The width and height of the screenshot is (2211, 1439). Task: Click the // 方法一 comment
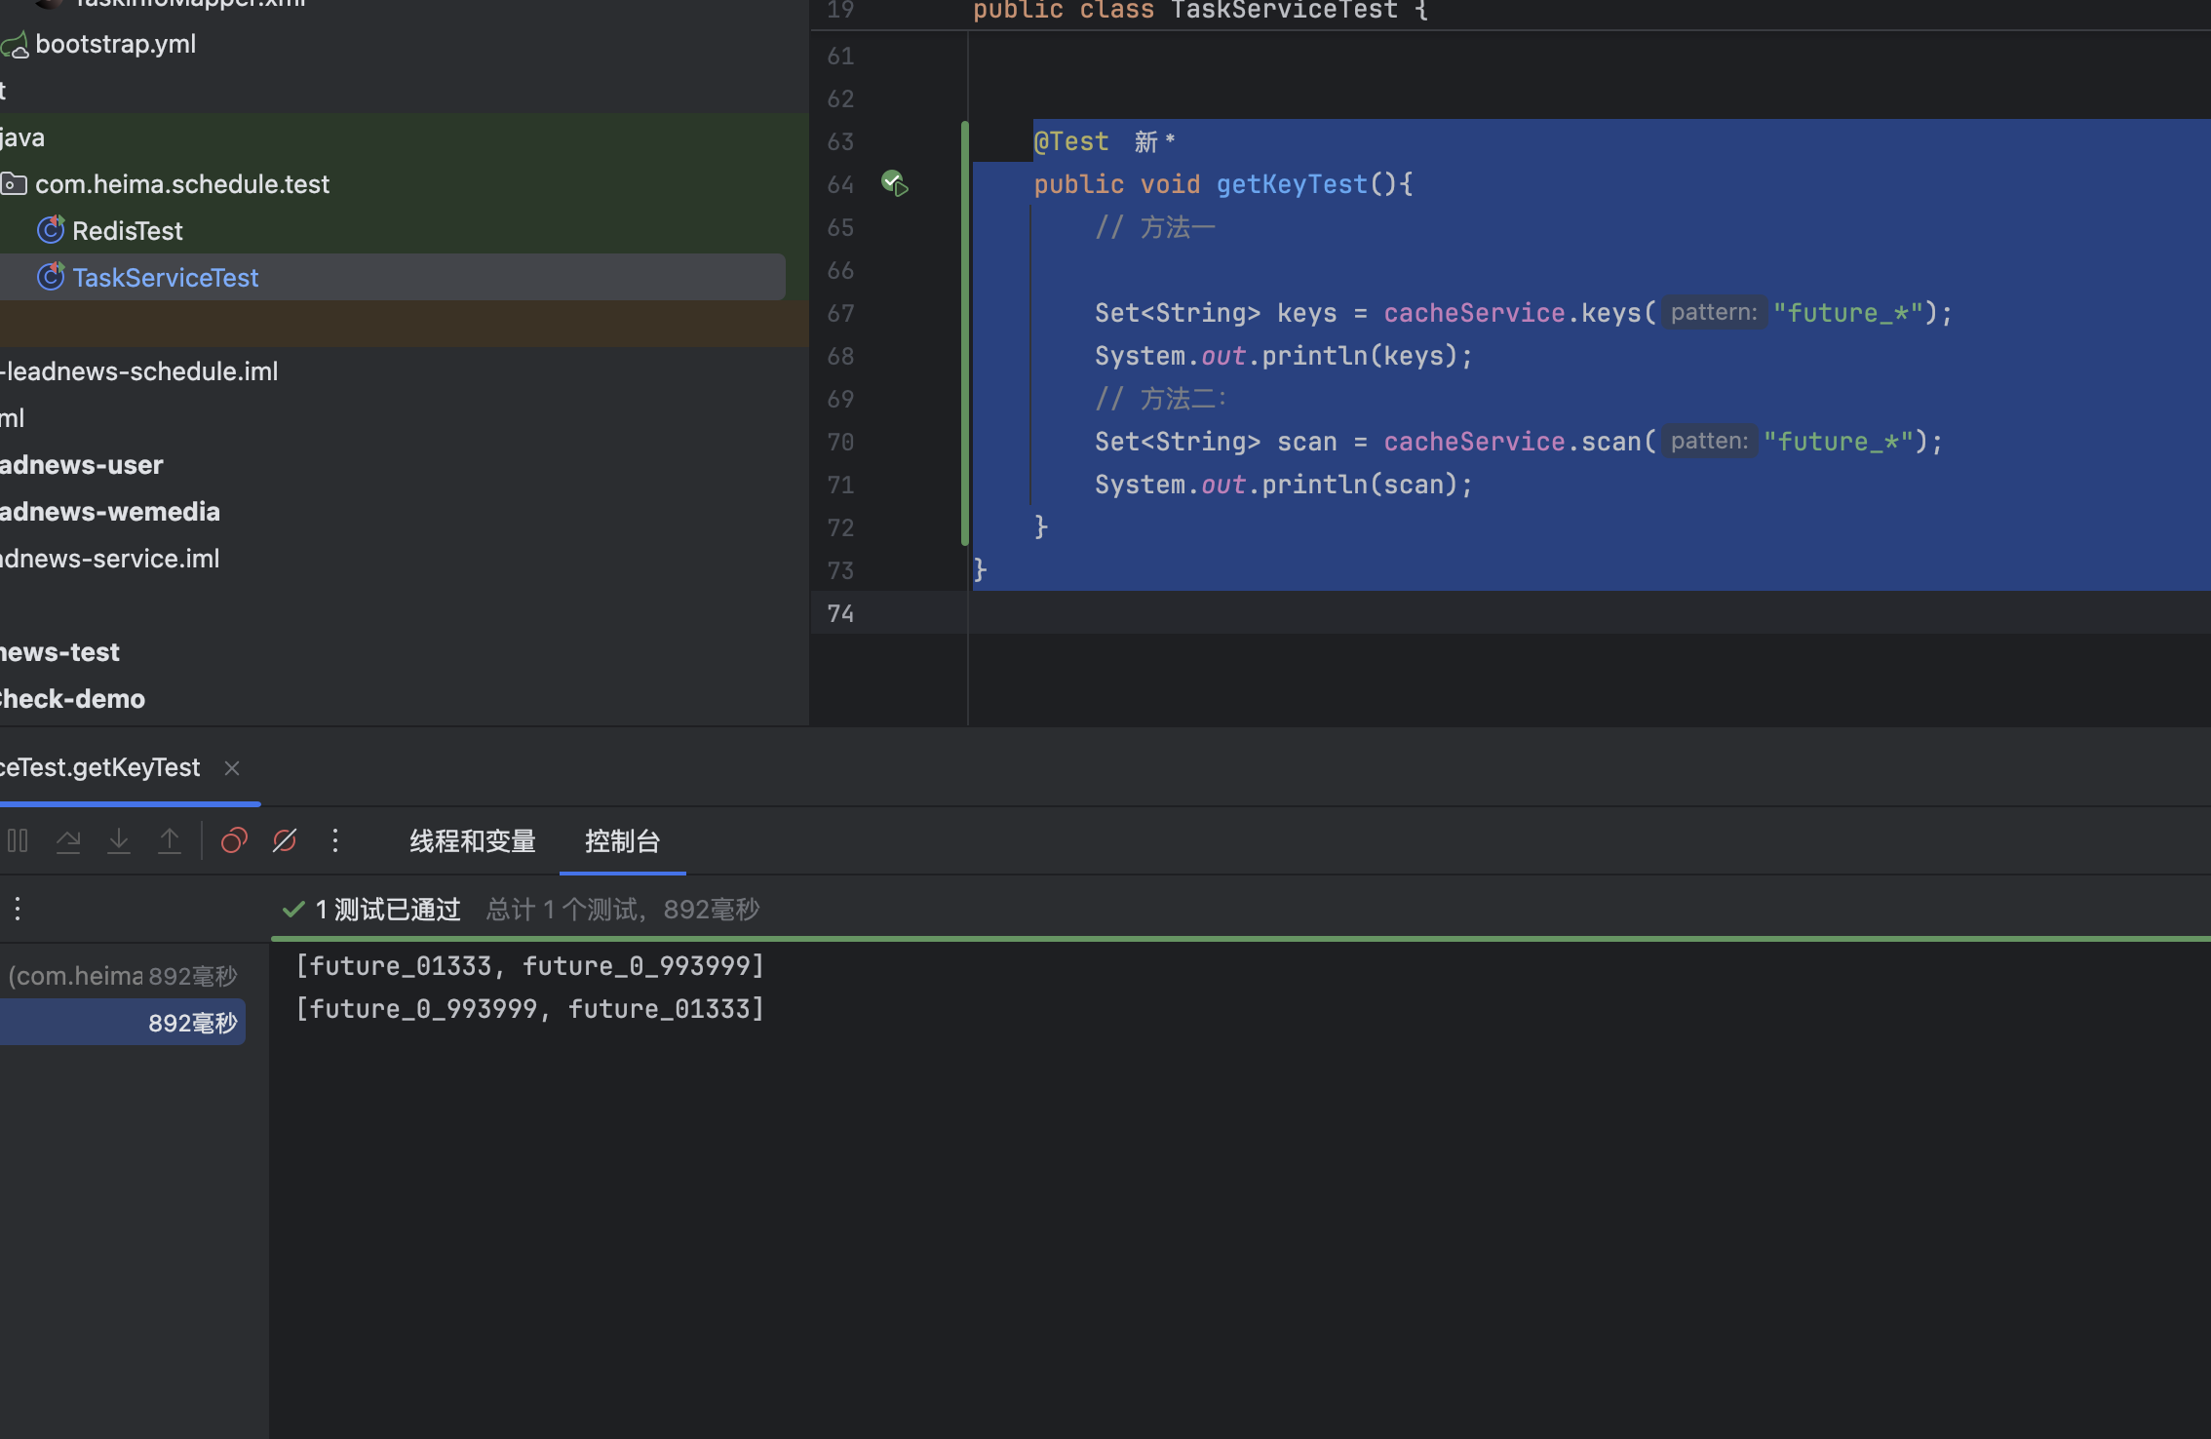click(x=1155, y=227)
